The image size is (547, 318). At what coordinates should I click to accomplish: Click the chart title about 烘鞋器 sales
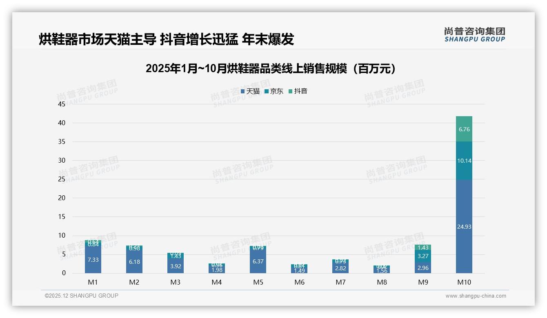click(271, 68)
